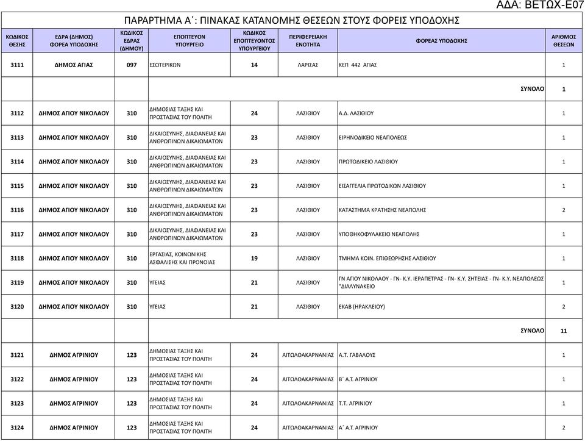Click ministry code 24 in row 3124
This screenshot has height=441, width=585.
(x=254, y=428)
